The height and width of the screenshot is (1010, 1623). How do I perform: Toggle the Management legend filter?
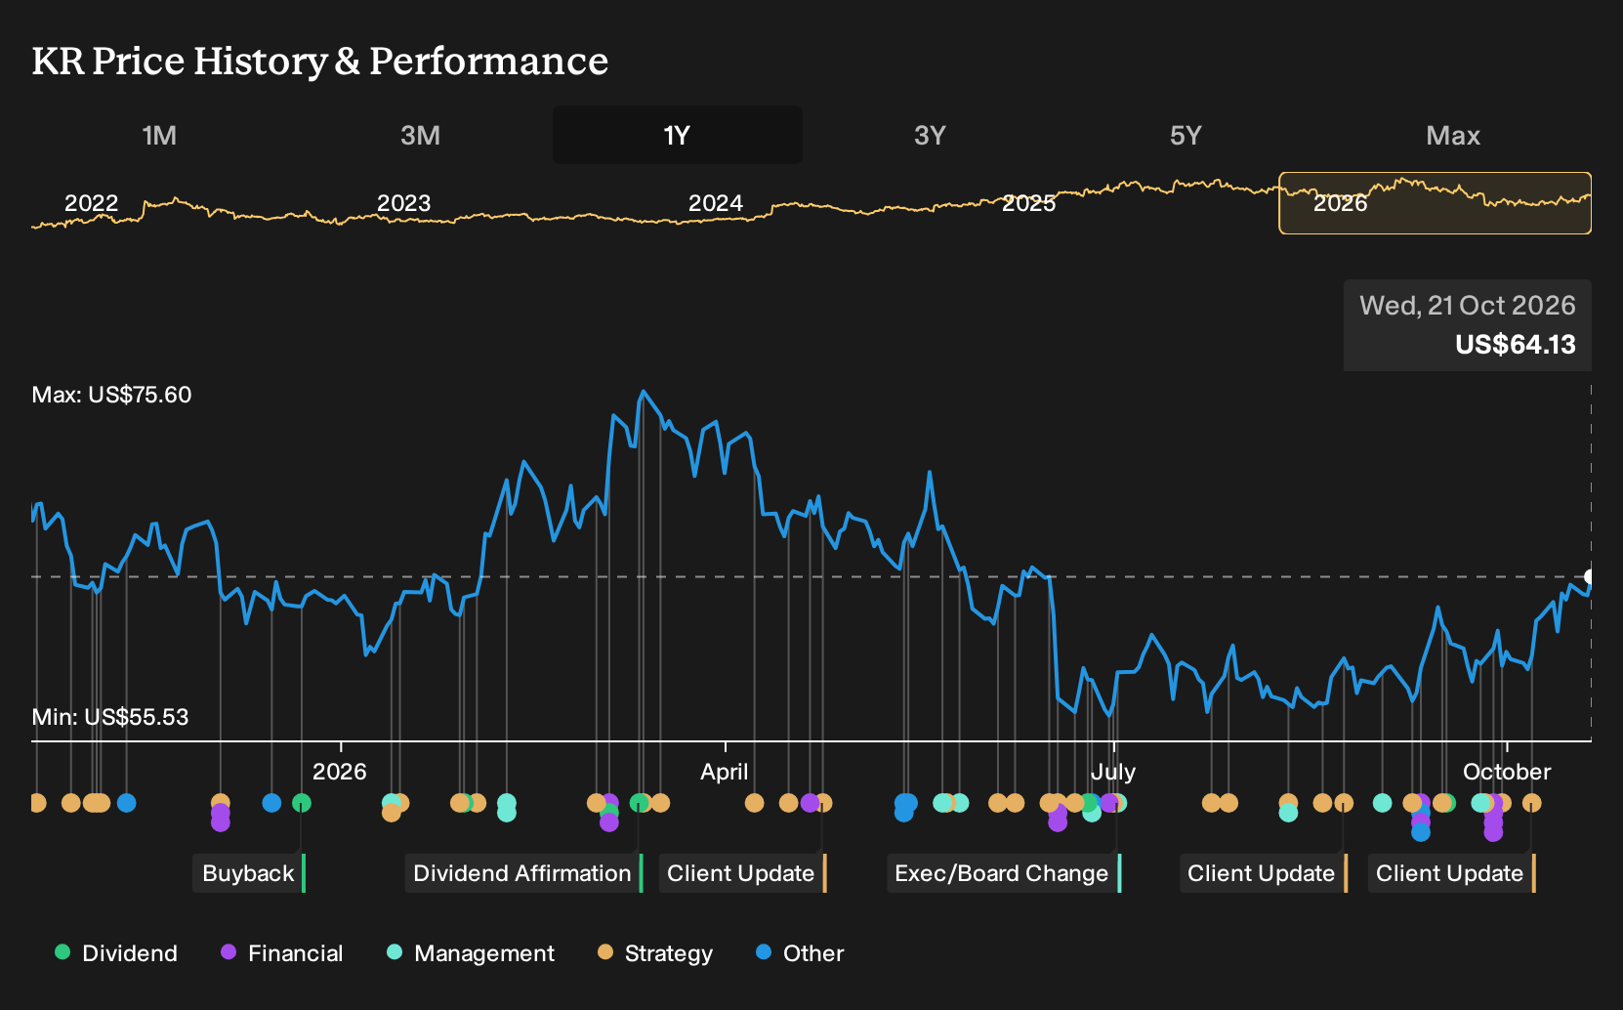coord(471,953)
